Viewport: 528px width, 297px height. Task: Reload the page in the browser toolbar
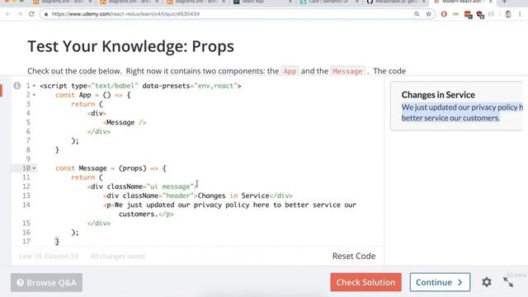31,14
